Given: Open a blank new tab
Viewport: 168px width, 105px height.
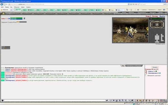Looking at the screenshot, I should (x=123, y=10).
